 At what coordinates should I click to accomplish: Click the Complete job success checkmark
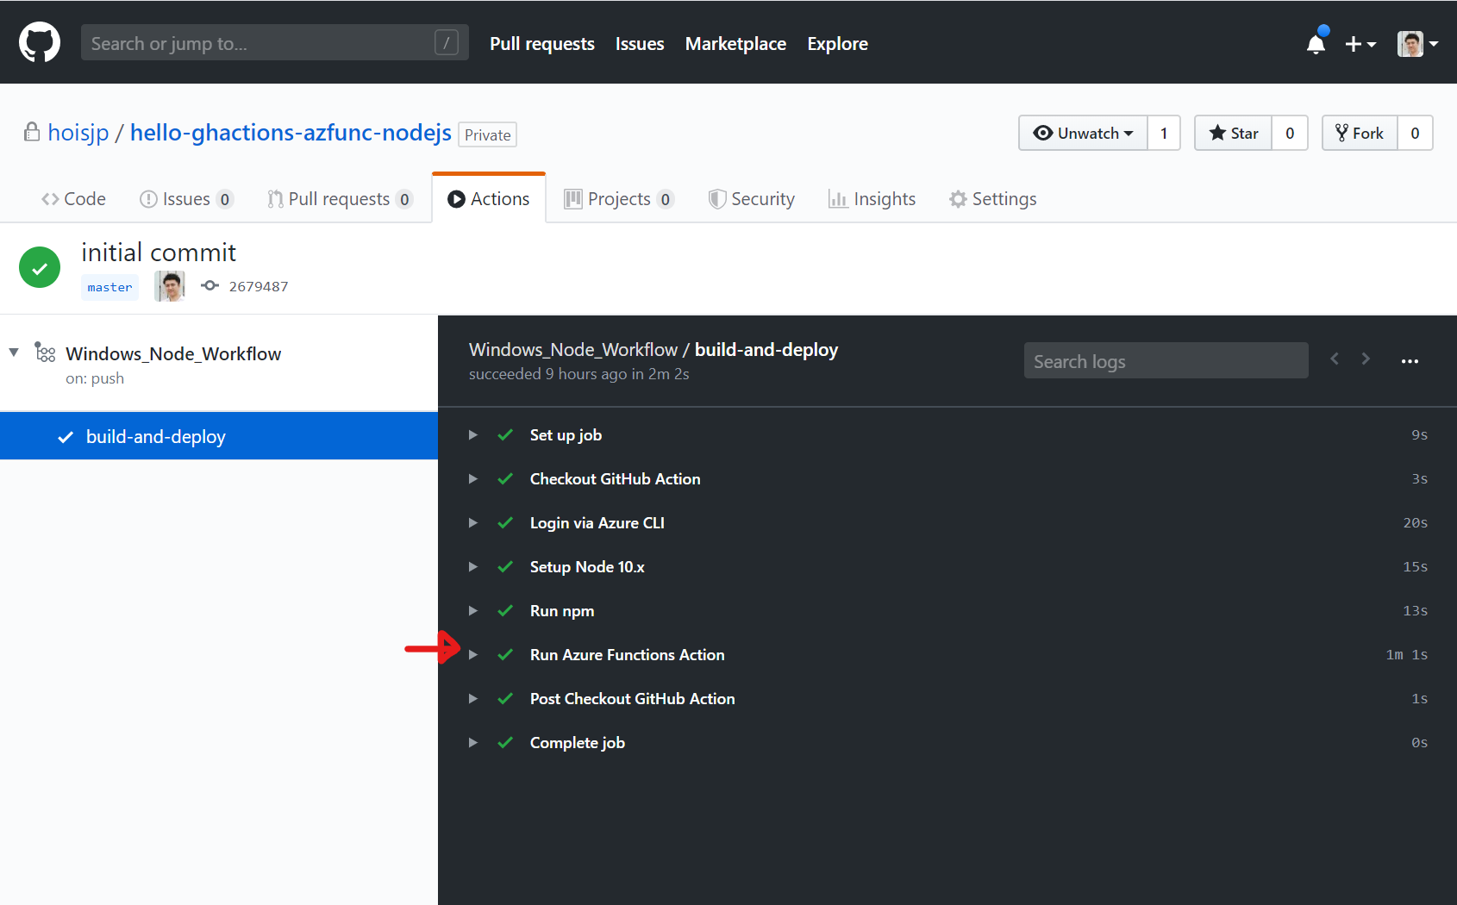(x=505, y=743)
